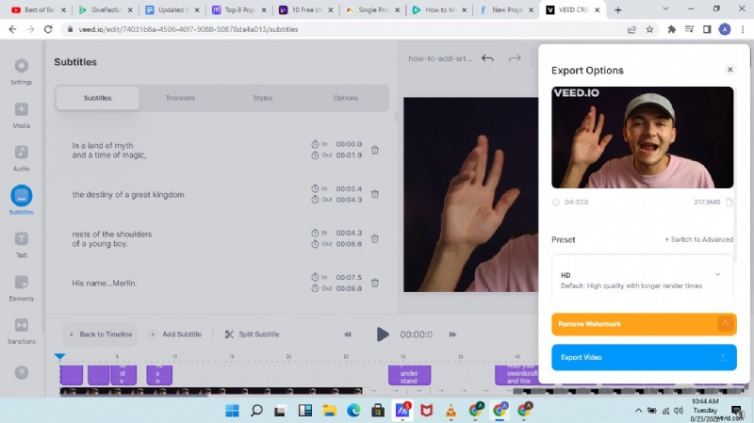Open the Text tool in sidebar
Viewport: 754px width, 423px height.
(21, 239)
